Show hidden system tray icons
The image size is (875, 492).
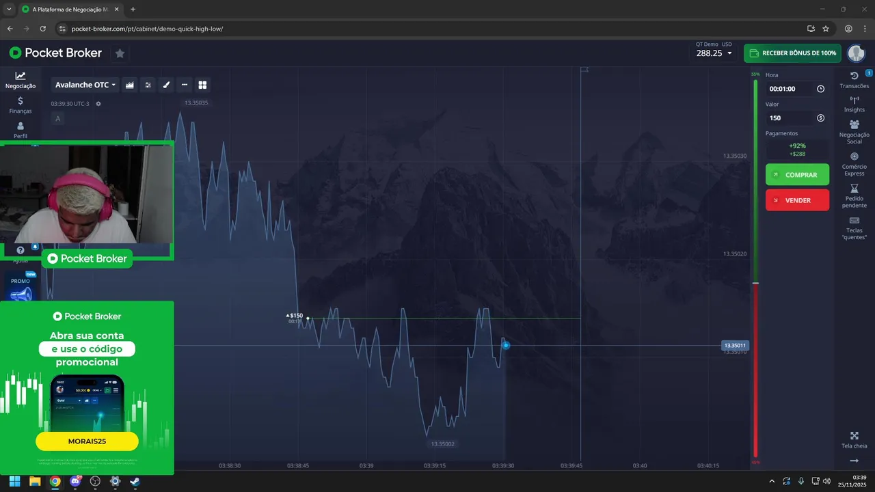(772, 481)
